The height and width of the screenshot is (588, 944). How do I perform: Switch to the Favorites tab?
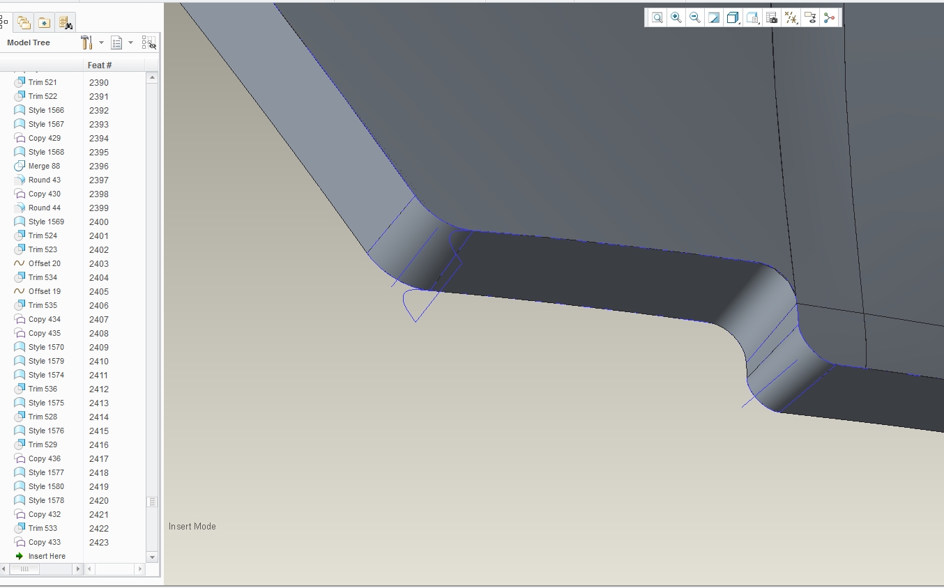pos(44,22)
